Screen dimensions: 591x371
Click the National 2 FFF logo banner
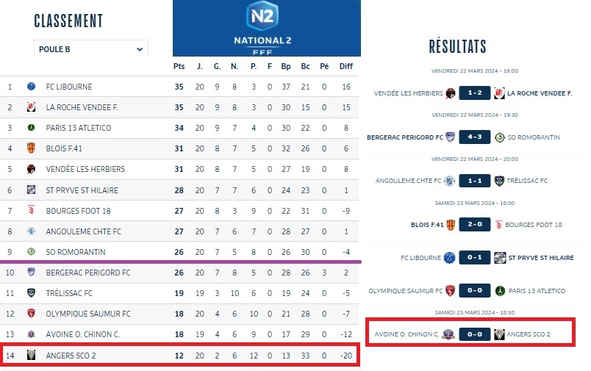coord(267,28)
